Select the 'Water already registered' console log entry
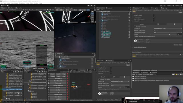Image resolution: width=183 pixels, height=103 pixels. [x=157, y=80]
